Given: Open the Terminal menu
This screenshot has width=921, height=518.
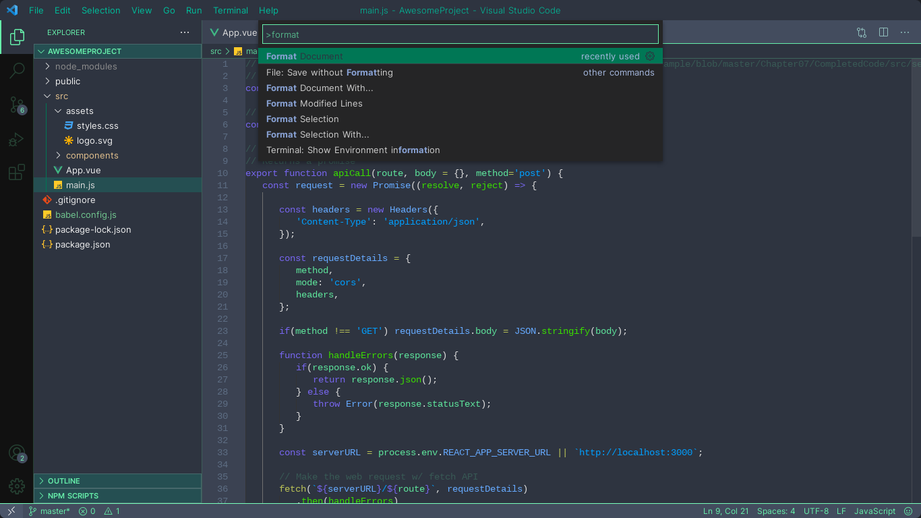Looking at the screenshot, I should (231, 10).
